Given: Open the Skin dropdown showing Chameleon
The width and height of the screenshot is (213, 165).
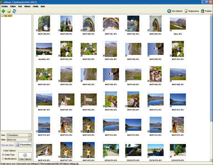Looking at the screenshot, I should click(x=19, y=135).
